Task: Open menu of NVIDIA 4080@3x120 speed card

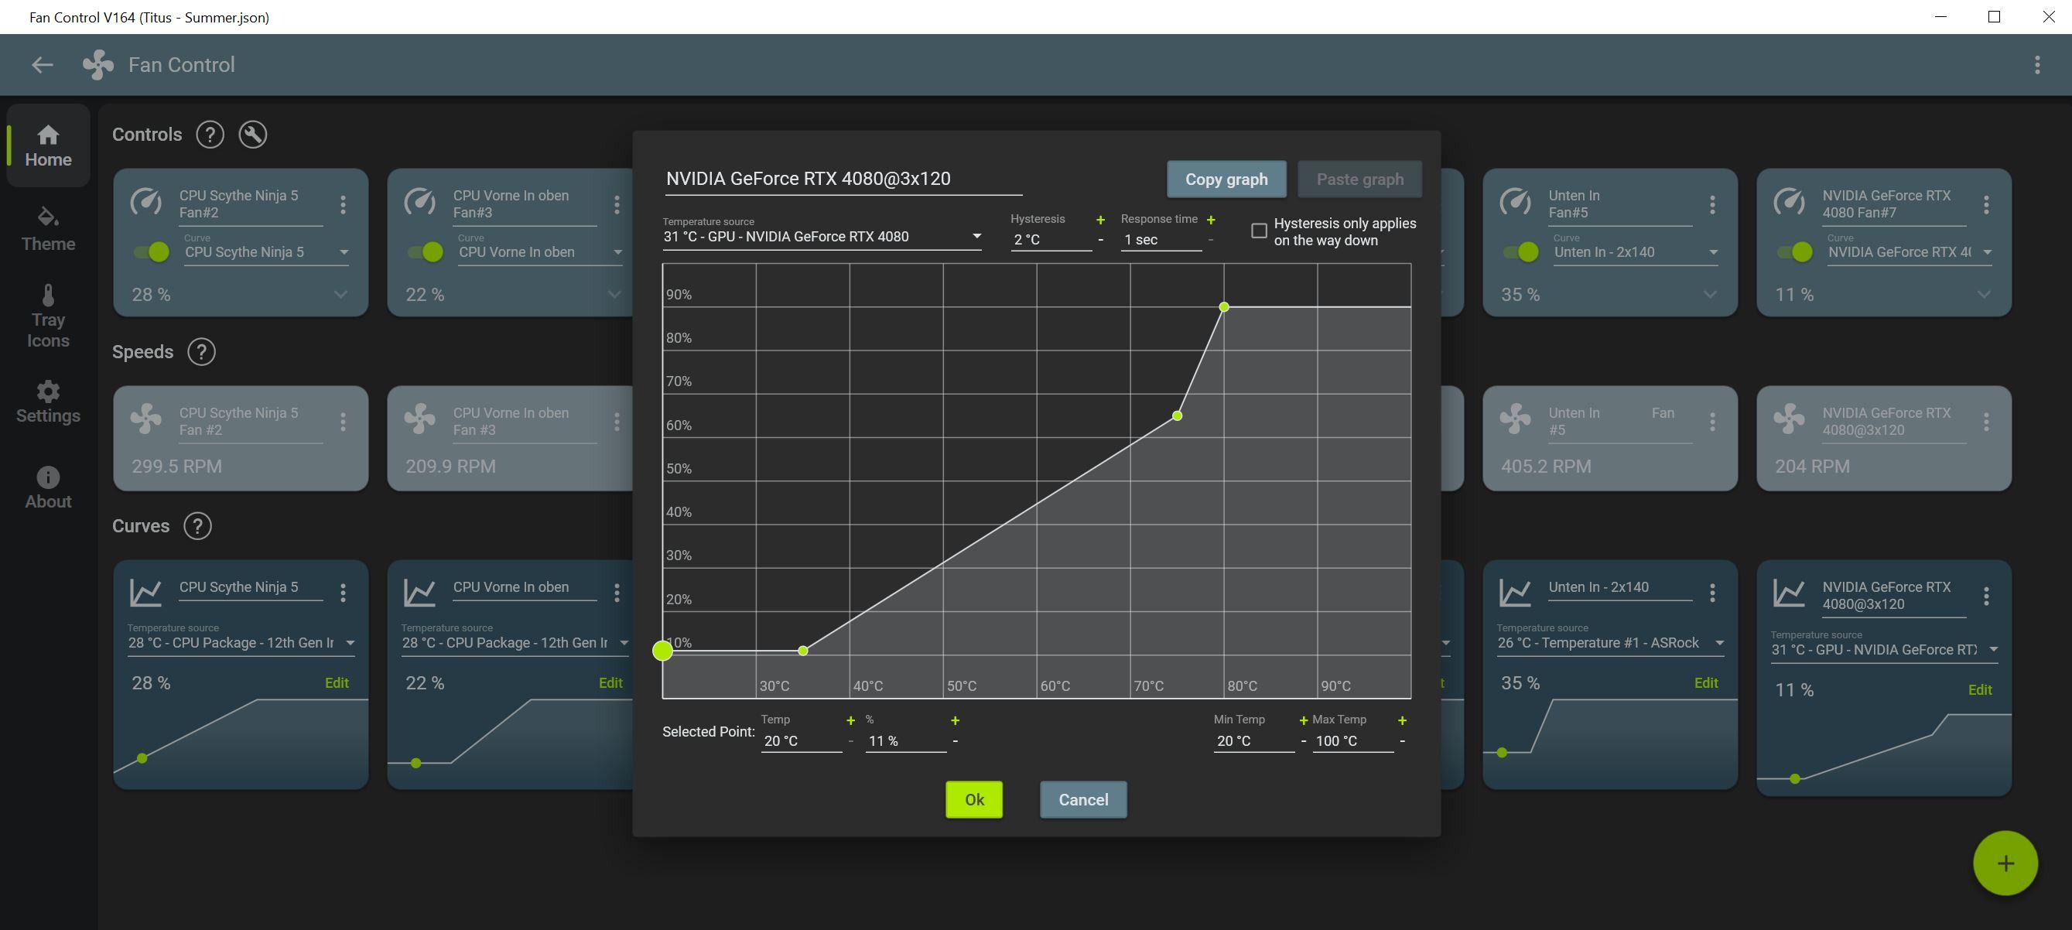Action: pos(1986,422)
